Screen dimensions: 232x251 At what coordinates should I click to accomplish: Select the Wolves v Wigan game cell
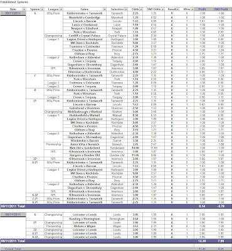click(x=85, y=226)
